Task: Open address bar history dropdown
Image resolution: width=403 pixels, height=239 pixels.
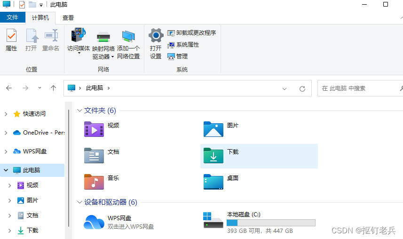Action: tap(284, 88)
